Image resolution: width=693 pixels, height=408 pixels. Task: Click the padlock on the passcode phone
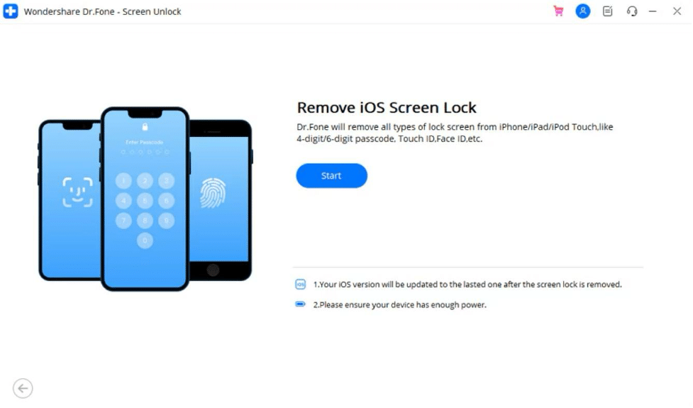[145, 127]
